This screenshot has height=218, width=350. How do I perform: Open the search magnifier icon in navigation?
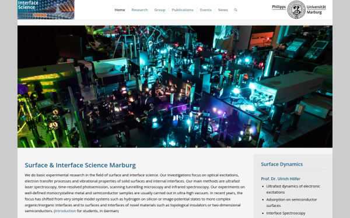(x=236, y=10)
